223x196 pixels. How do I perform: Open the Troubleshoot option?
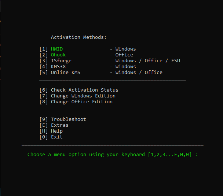68,119
